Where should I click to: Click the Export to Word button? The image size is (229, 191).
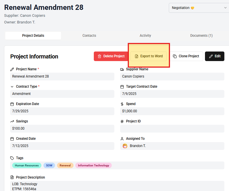click(149, 56)
